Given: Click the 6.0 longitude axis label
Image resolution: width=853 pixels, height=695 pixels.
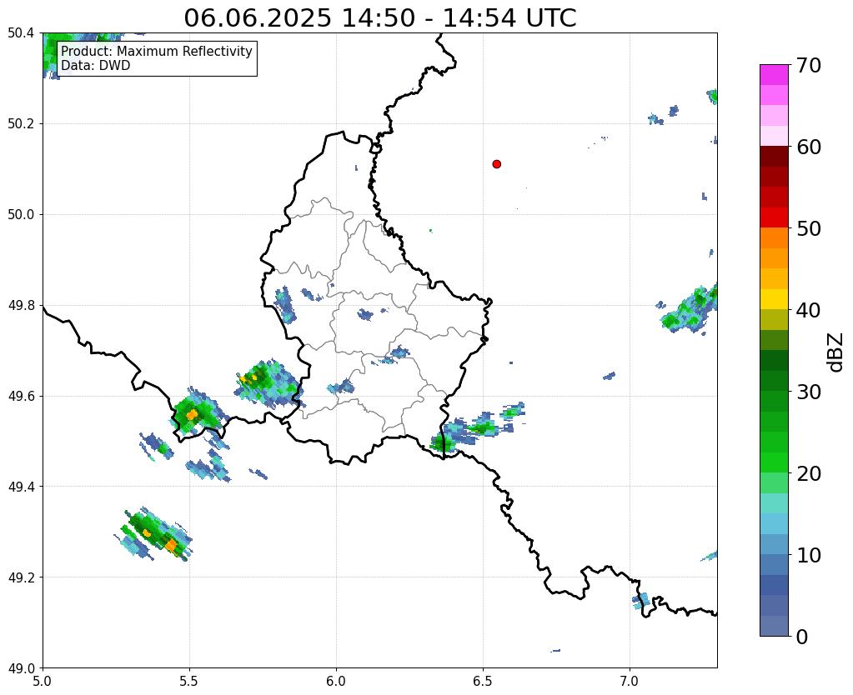Looking at the screenshot, I should pyautogui.click(x=336, y=681).
